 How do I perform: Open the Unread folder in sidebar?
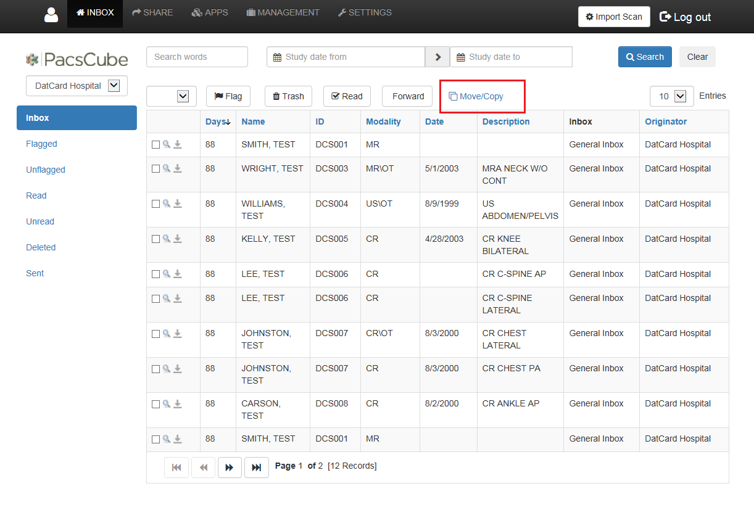(x=40, y=221)
